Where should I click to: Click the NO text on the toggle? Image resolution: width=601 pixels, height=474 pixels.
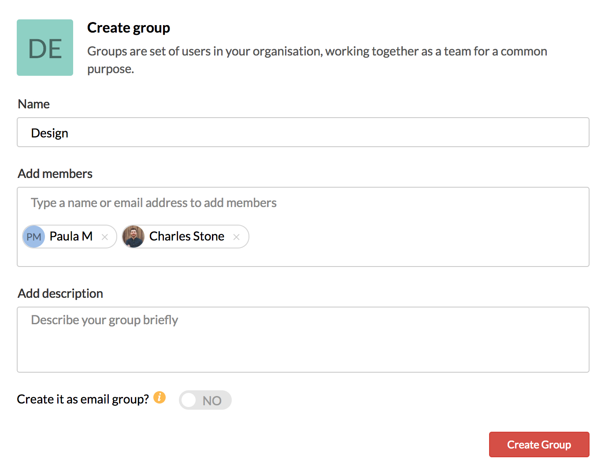[x=212, y=401]
